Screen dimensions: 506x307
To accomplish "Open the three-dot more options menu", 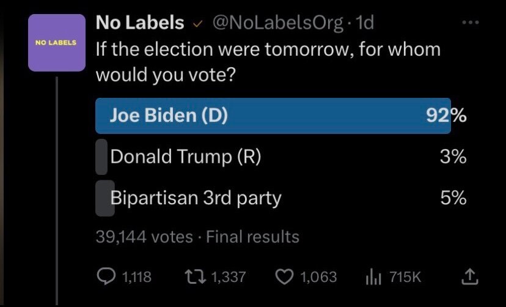I will click(470, 23).
